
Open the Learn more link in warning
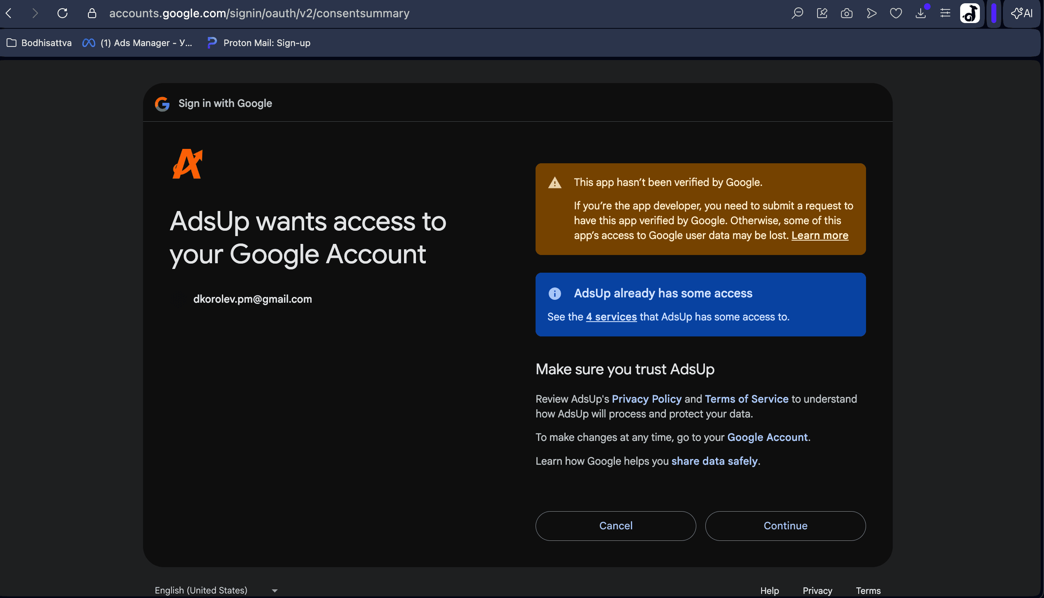[x=820, y=235]
